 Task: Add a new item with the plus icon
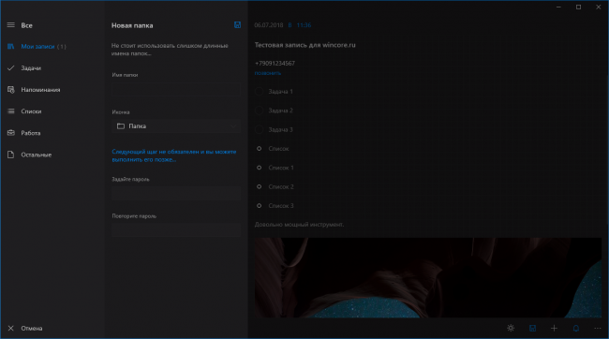point(555,328)
